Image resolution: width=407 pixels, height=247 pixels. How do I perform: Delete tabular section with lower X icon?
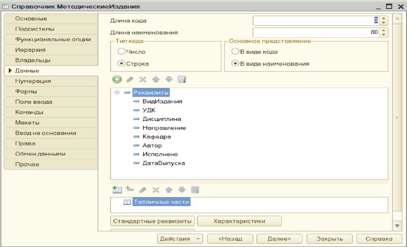tap(156, 190)
